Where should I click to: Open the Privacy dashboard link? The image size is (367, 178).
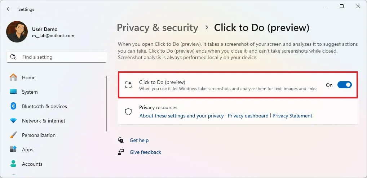tap(248, 116)
